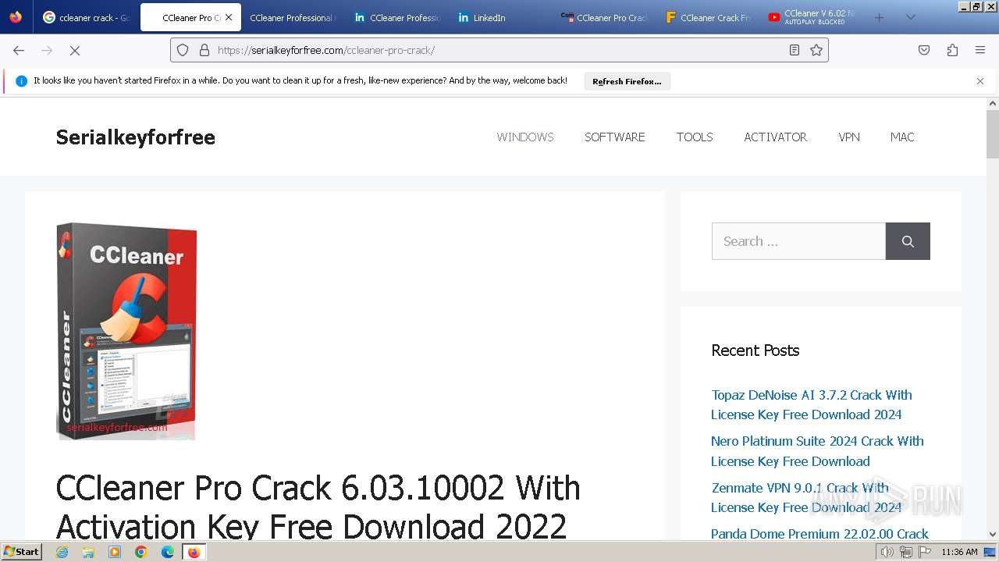Screen dimensions: 999x562
Task: Open the info icon on notification bar
Action: click(21, 81)
